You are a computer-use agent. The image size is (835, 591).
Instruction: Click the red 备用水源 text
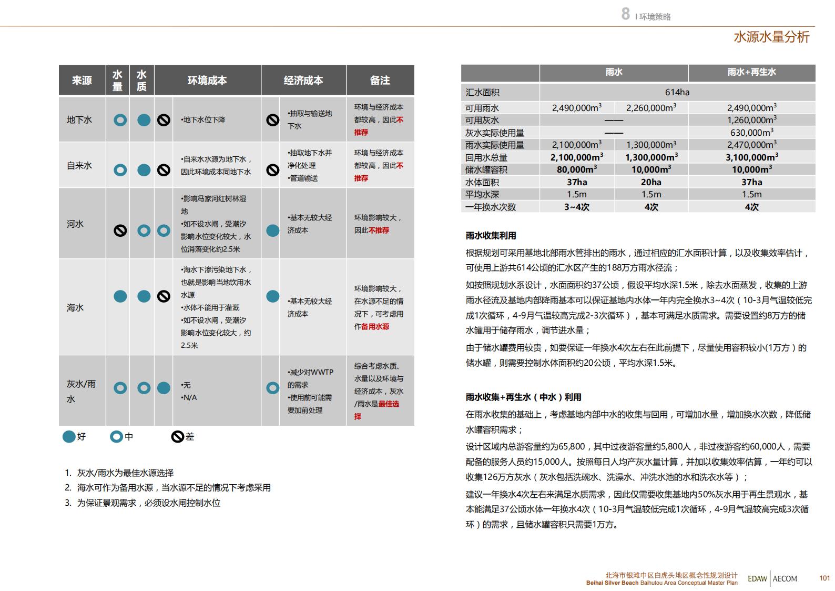click(375, 326)
